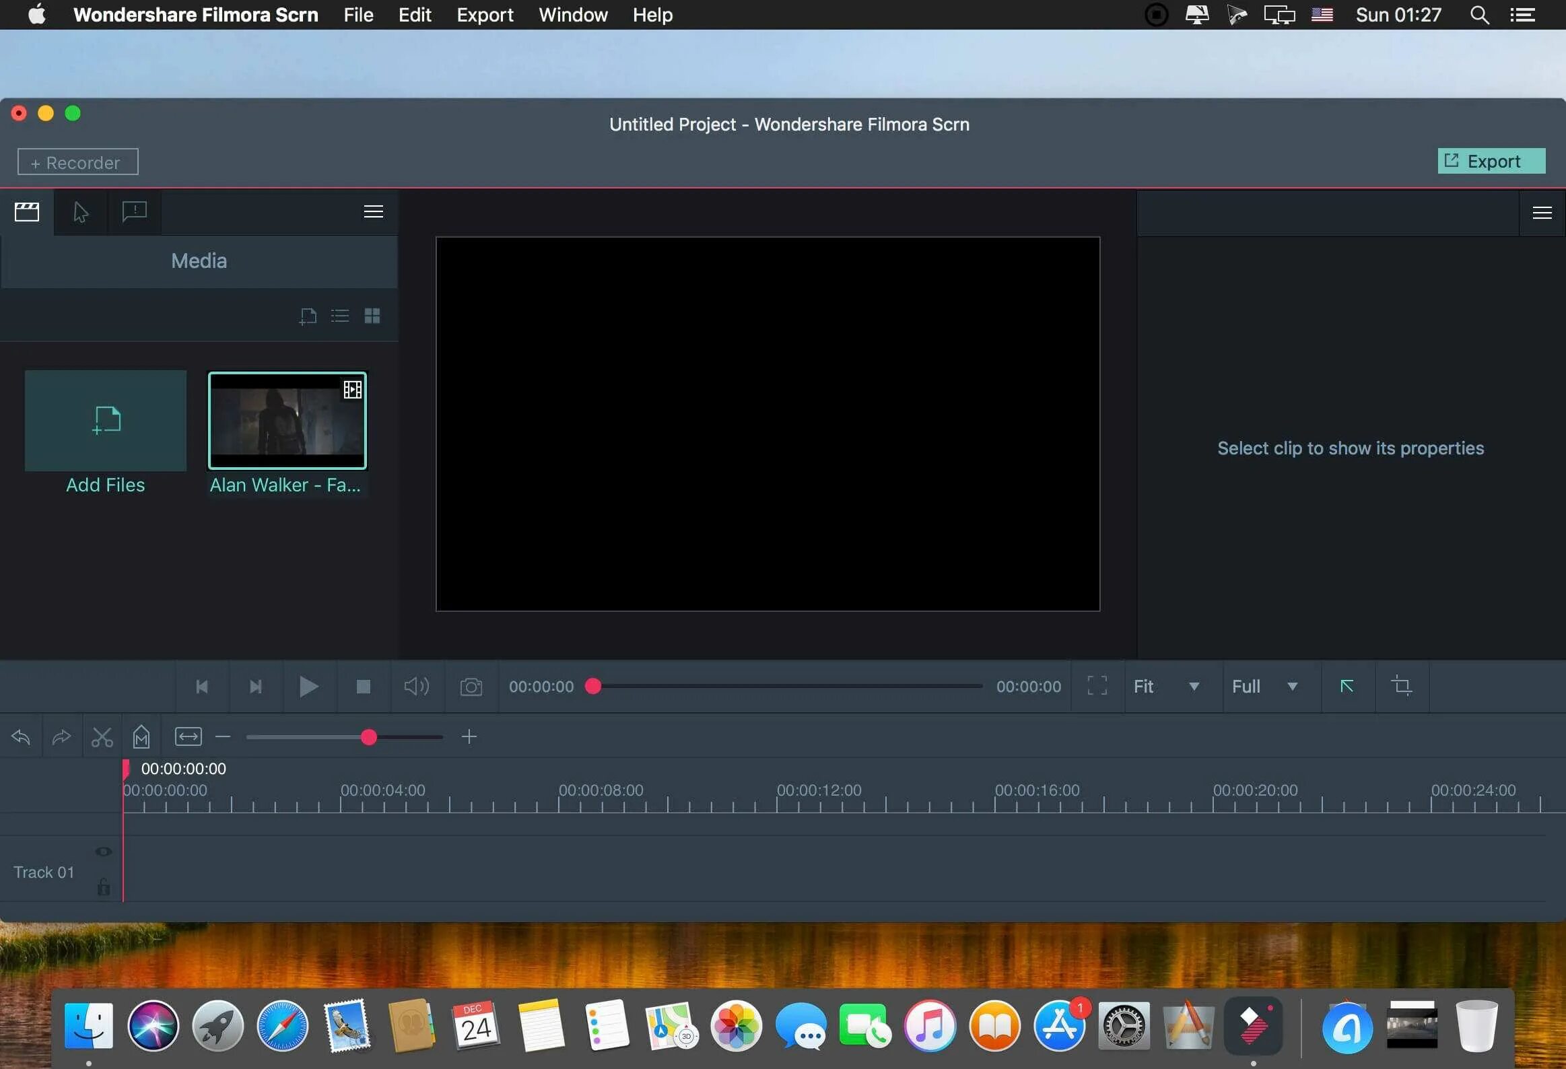Click the timeline zoom slider handle
The height and width of the screenshot is (1069, 1566).
368,737
